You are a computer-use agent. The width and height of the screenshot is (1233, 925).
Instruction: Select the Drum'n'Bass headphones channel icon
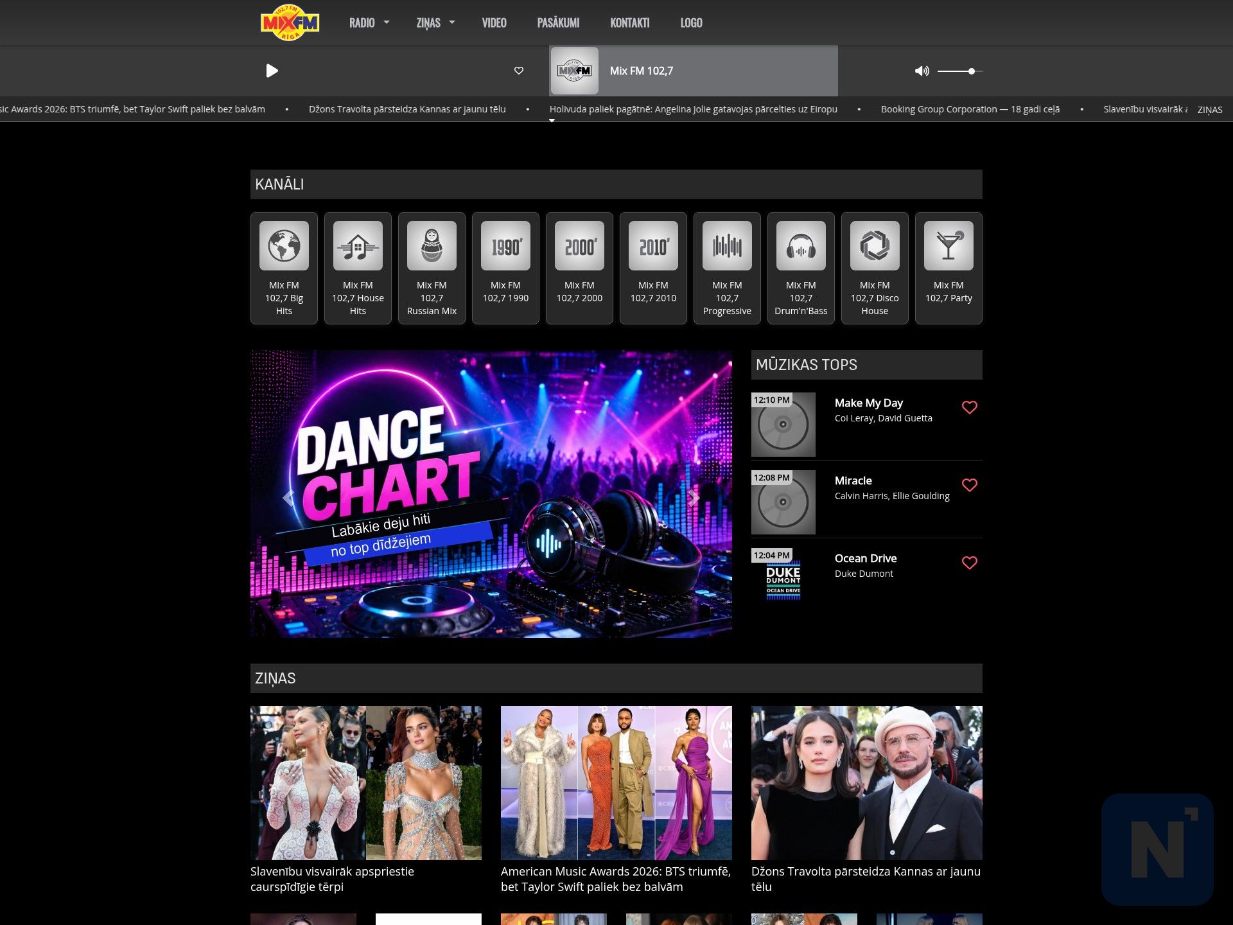point(801,245)
